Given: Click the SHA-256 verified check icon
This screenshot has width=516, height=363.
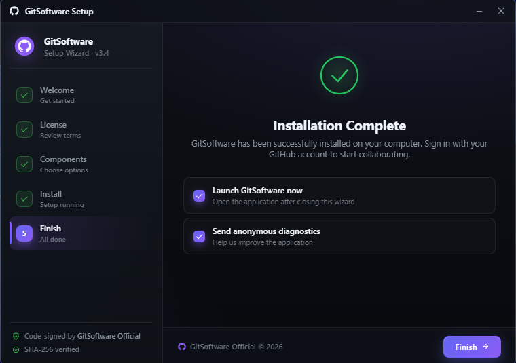Looking at the screenshot, I should point(16,350).
